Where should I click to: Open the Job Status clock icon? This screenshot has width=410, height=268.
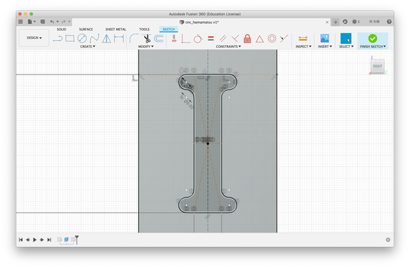coord(356,22)
